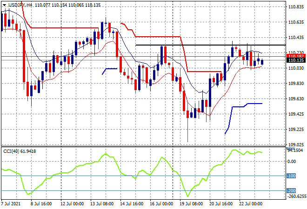
Task: Click the -200 level label in CCI panel
Action: click(x=291, y=190)
